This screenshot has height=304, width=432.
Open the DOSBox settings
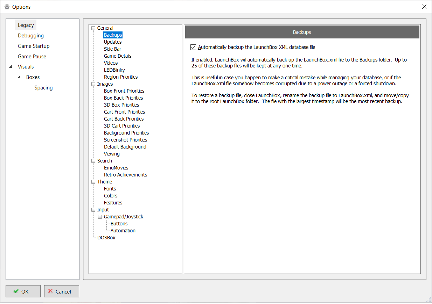point(106,238)
